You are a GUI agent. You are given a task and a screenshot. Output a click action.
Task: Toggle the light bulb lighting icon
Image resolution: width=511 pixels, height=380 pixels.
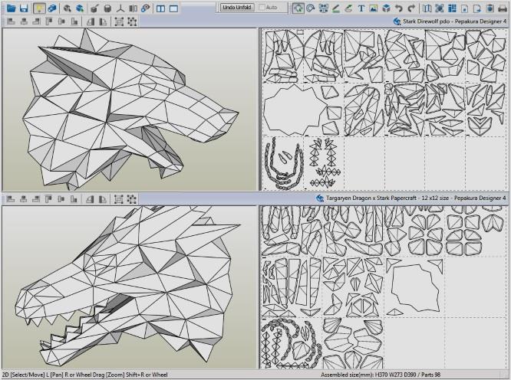(39, 8)
